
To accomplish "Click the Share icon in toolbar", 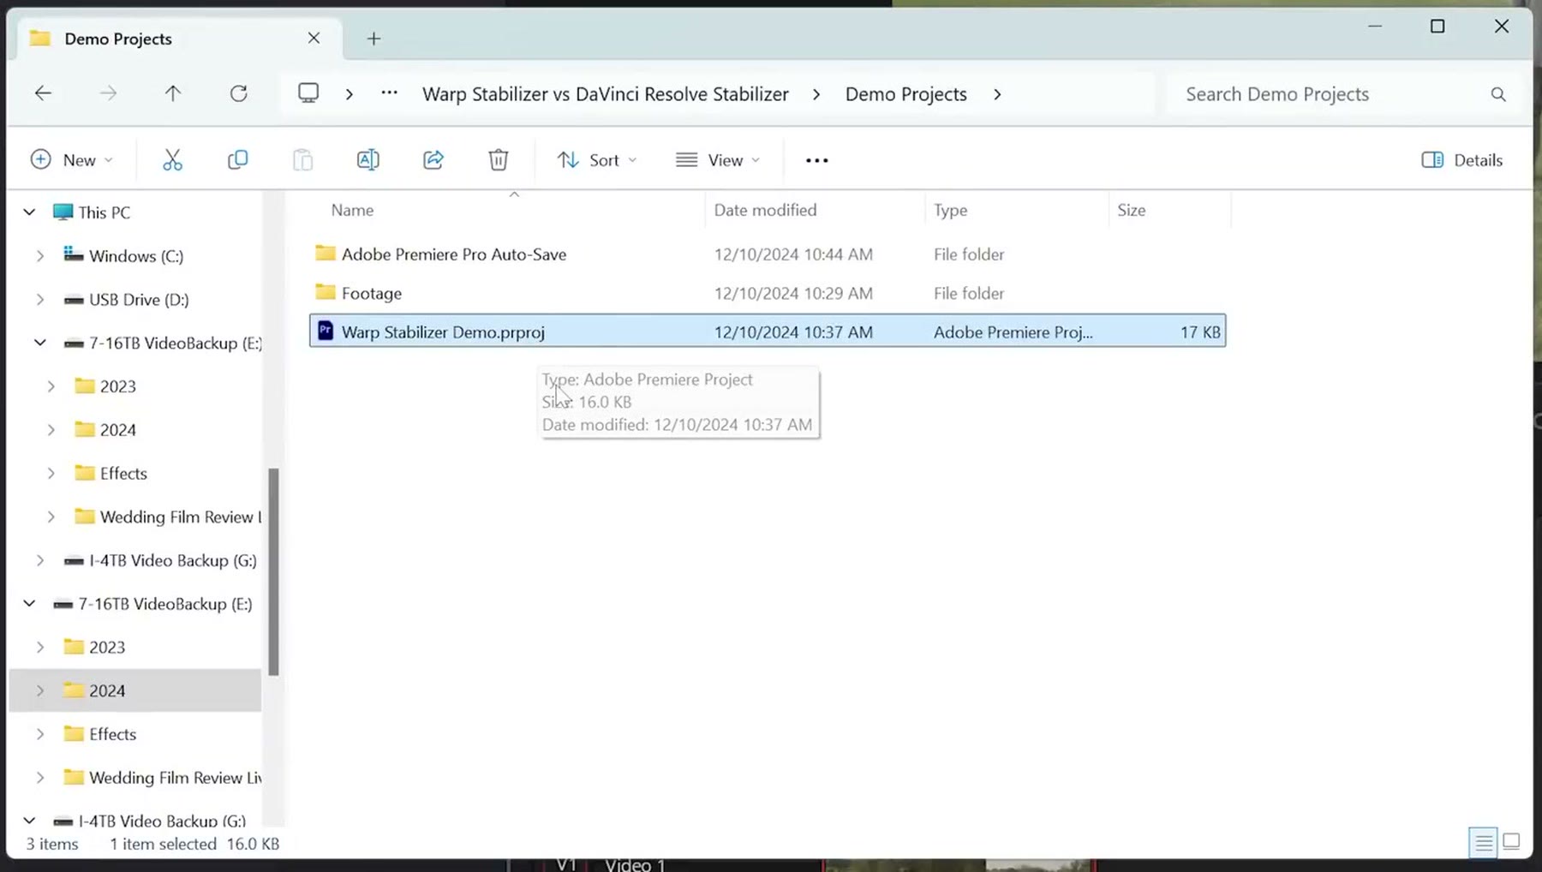I will pyautogui.click(x=433, y=160).
